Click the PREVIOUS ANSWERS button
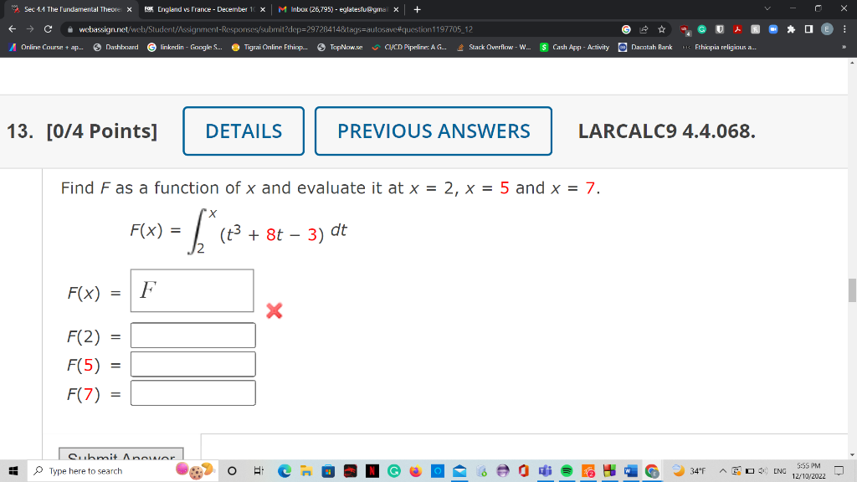 pos(433,131)
